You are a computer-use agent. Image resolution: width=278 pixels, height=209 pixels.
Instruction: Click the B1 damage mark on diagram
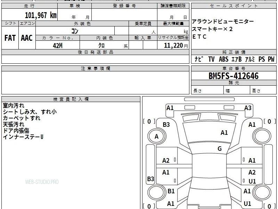(171, 191)
